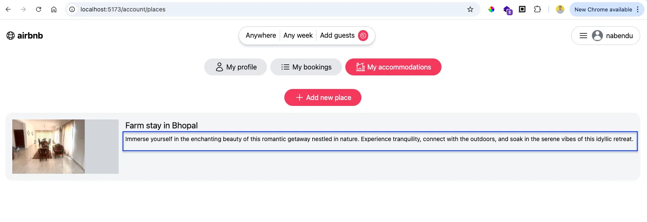Go to browser home icon
This screenshot has height=222, width=647.
pos(54,9)
